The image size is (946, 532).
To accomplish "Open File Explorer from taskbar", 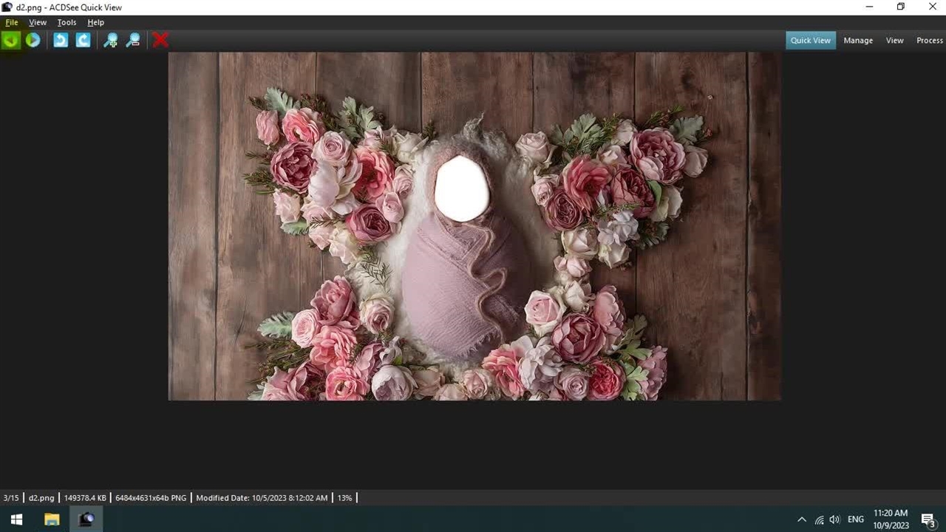I will coord(52,519).
